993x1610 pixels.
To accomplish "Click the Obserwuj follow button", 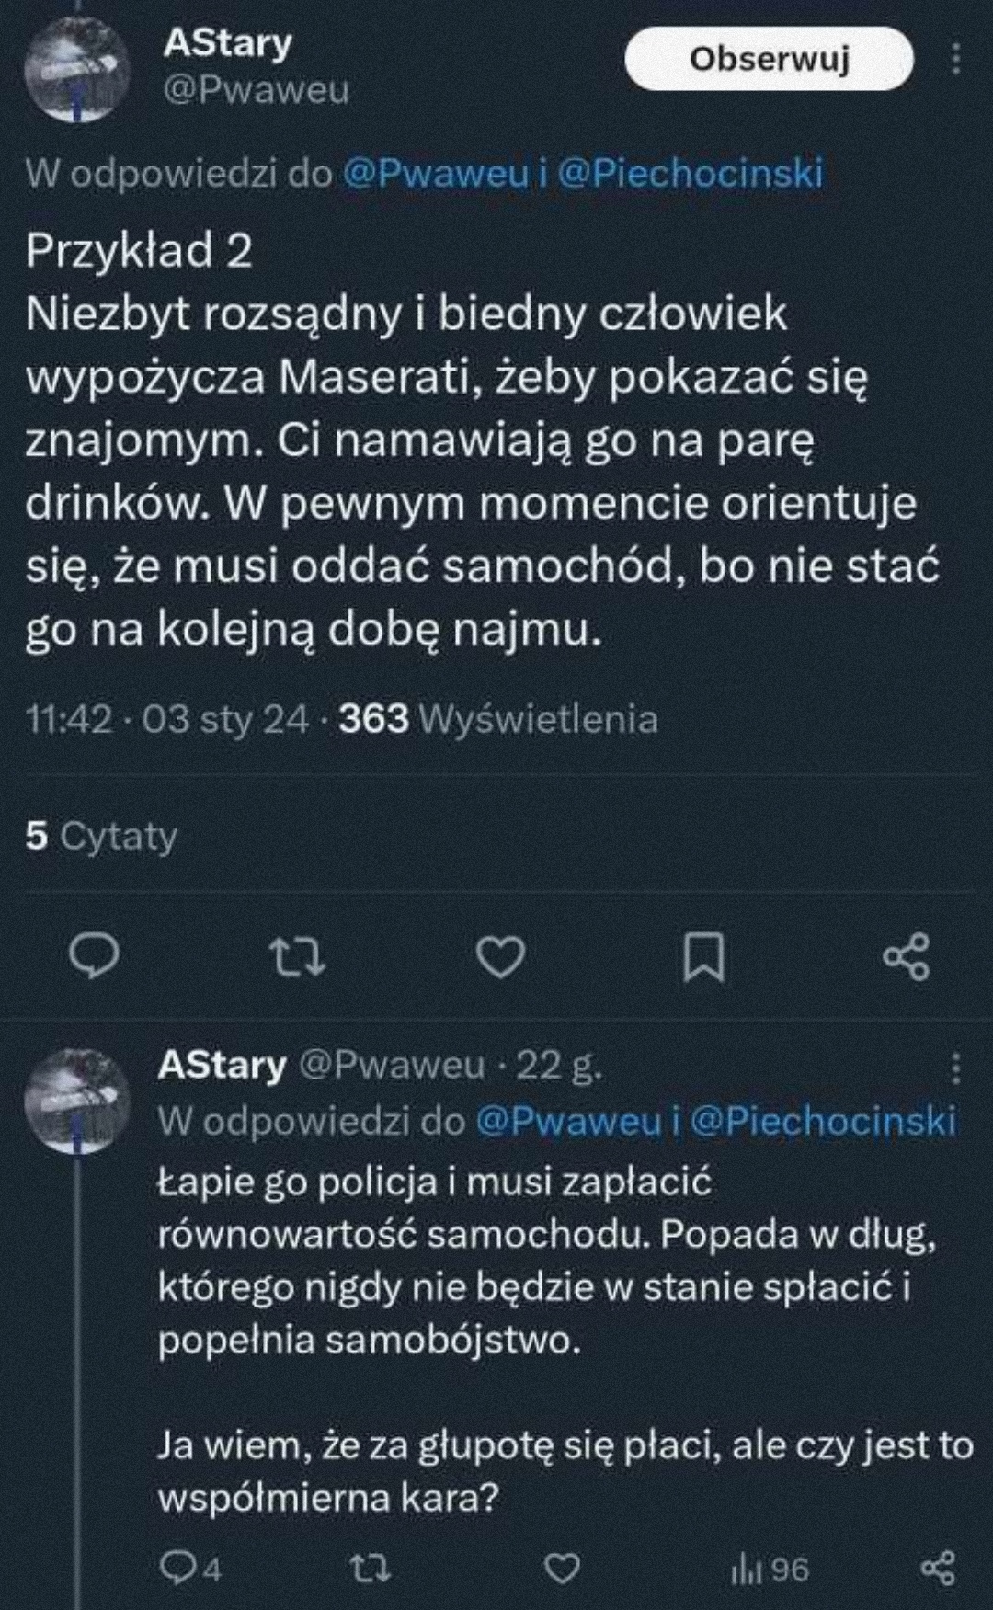I will (769, 60).
